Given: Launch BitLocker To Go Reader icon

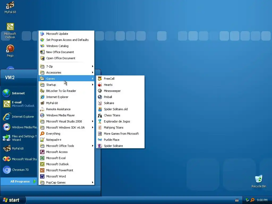Looking at the screenshot, I should pos(42,91).
